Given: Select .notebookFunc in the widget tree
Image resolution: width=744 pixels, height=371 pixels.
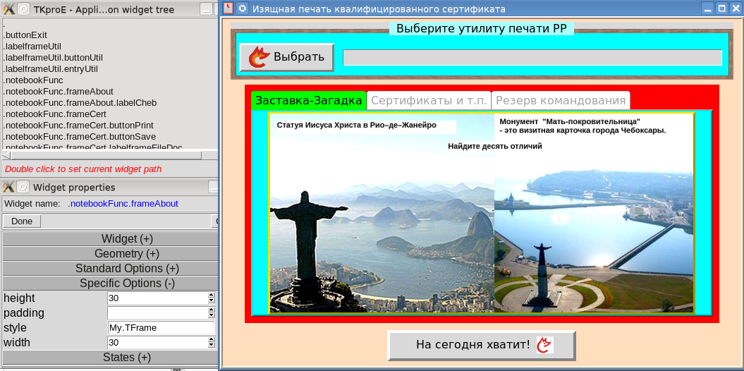Looking at the screenshot, I should click(33, 80).
